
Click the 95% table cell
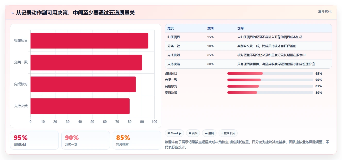tap(211, 37)
